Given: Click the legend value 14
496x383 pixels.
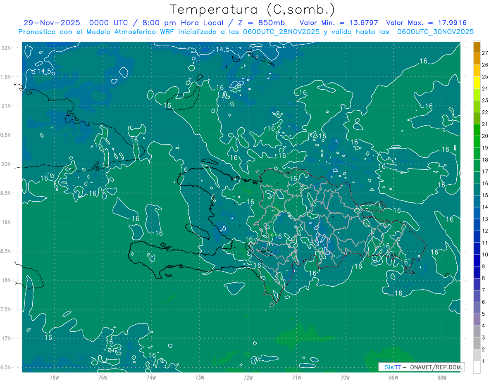Looking at the screenshot, I should [485, 207].
